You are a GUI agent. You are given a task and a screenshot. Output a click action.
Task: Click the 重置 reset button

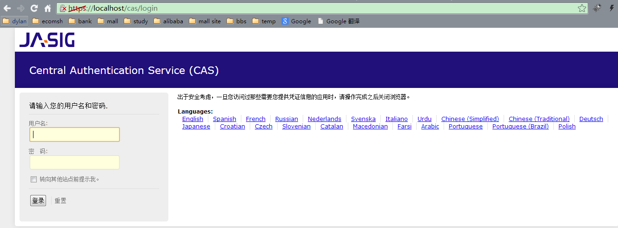(x=60, y=201)
